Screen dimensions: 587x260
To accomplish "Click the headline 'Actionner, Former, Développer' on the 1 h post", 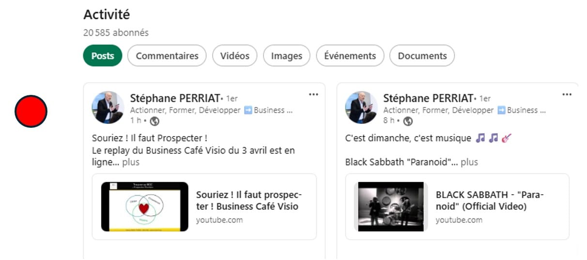I will tap(185, 110).
